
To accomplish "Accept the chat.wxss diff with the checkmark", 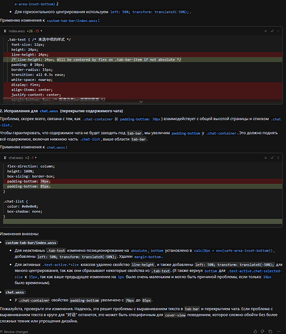I will coord(272,158).
